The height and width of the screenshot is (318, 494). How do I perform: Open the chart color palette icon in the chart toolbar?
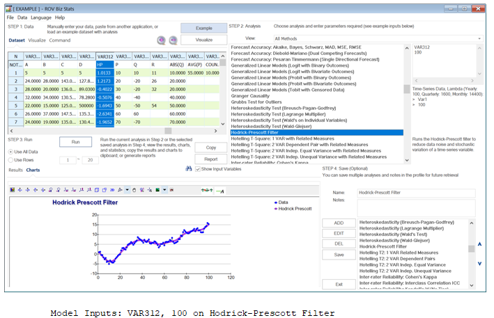[x=13, y=190]
